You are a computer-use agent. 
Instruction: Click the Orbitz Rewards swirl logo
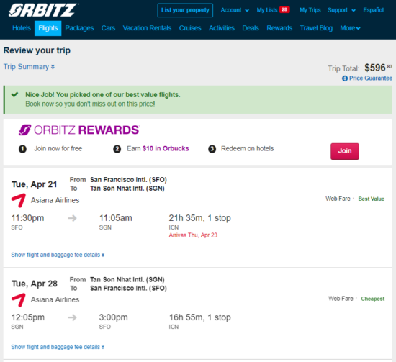coord(24,130)
